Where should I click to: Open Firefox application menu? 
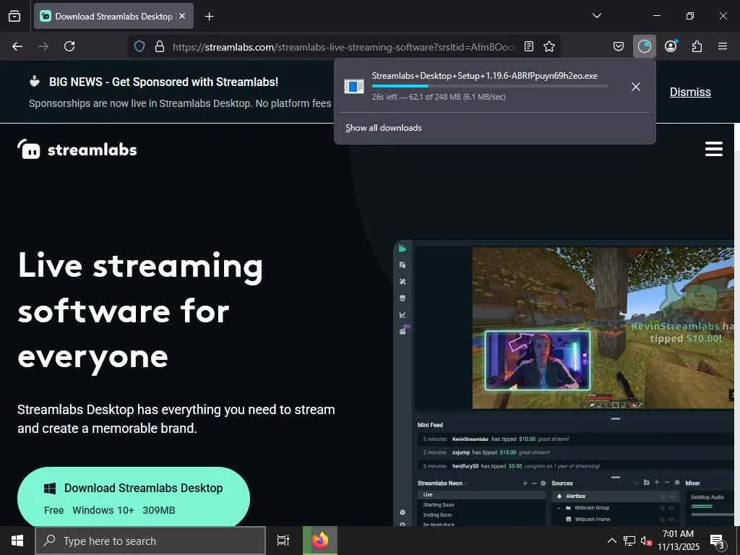point(723,46)
